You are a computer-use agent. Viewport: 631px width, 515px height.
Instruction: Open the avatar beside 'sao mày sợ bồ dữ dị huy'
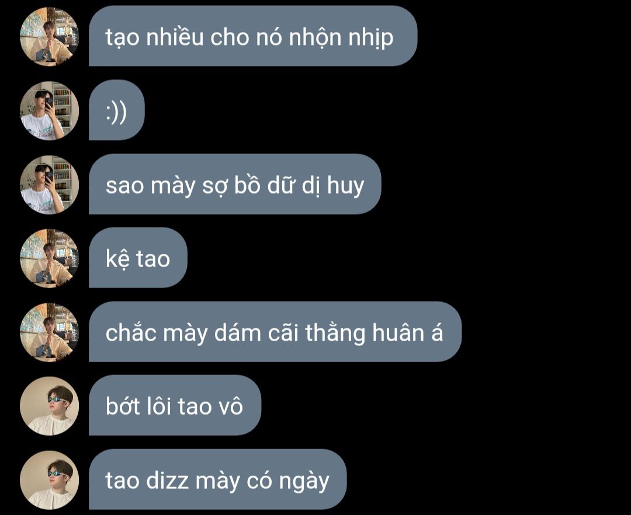coord(49,184)
